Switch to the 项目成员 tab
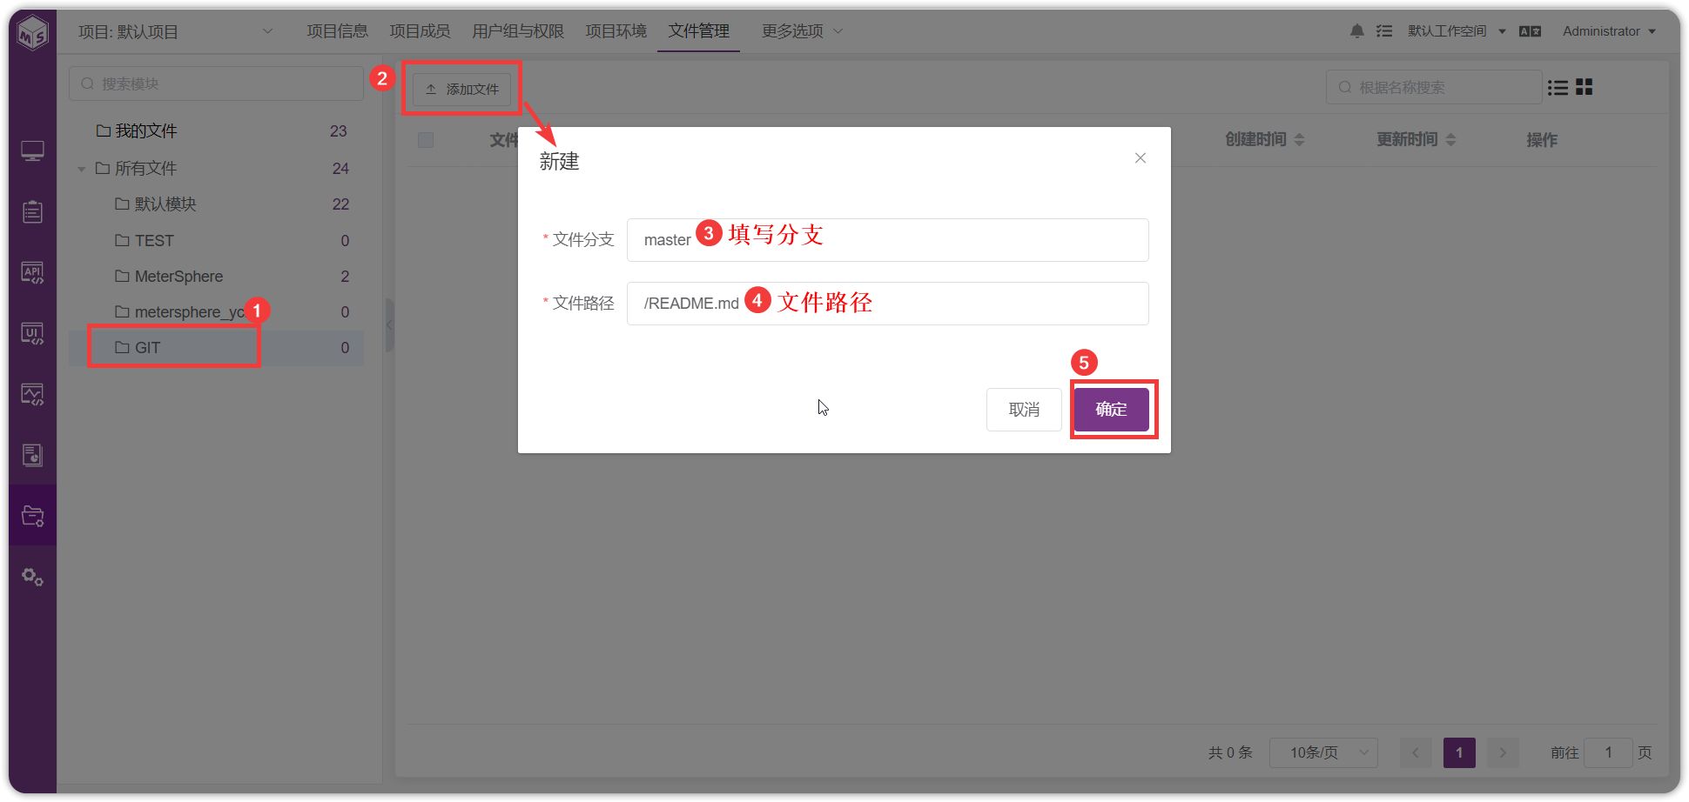This screenshot has width=1689, height=802. pos(420,31)
